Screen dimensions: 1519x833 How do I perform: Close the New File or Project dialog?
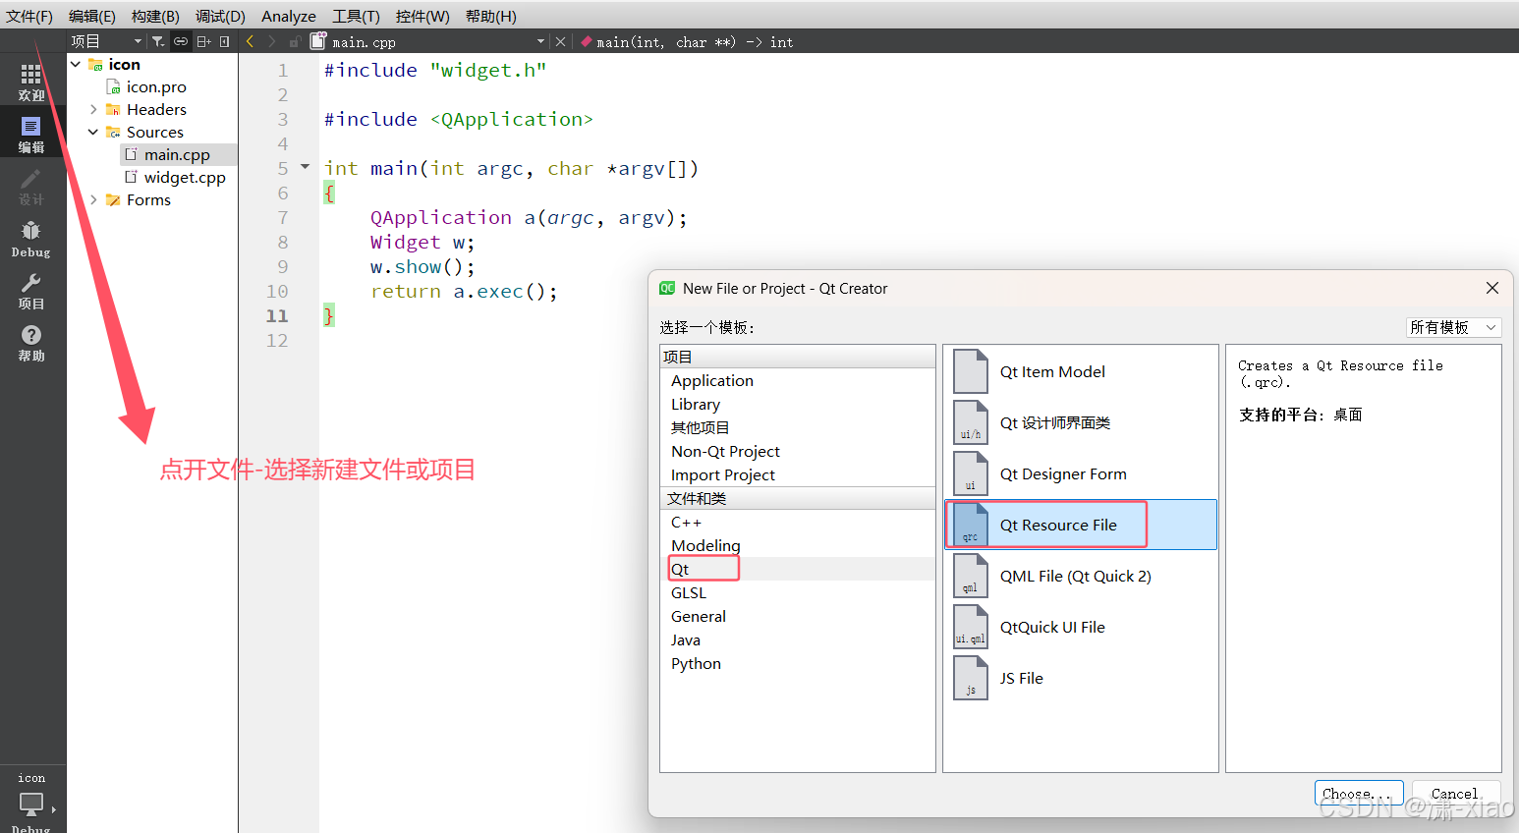[1492, 288]
